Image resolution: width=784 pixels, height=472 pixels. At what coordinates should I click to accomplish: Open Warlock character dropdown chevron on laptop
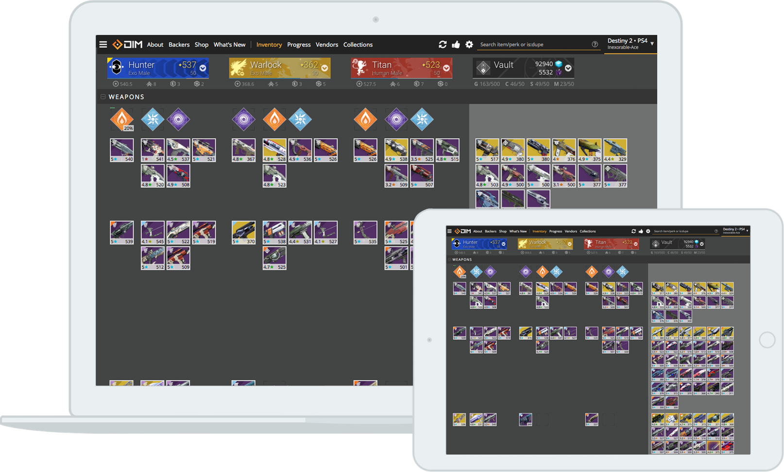(x=324, y=68)
